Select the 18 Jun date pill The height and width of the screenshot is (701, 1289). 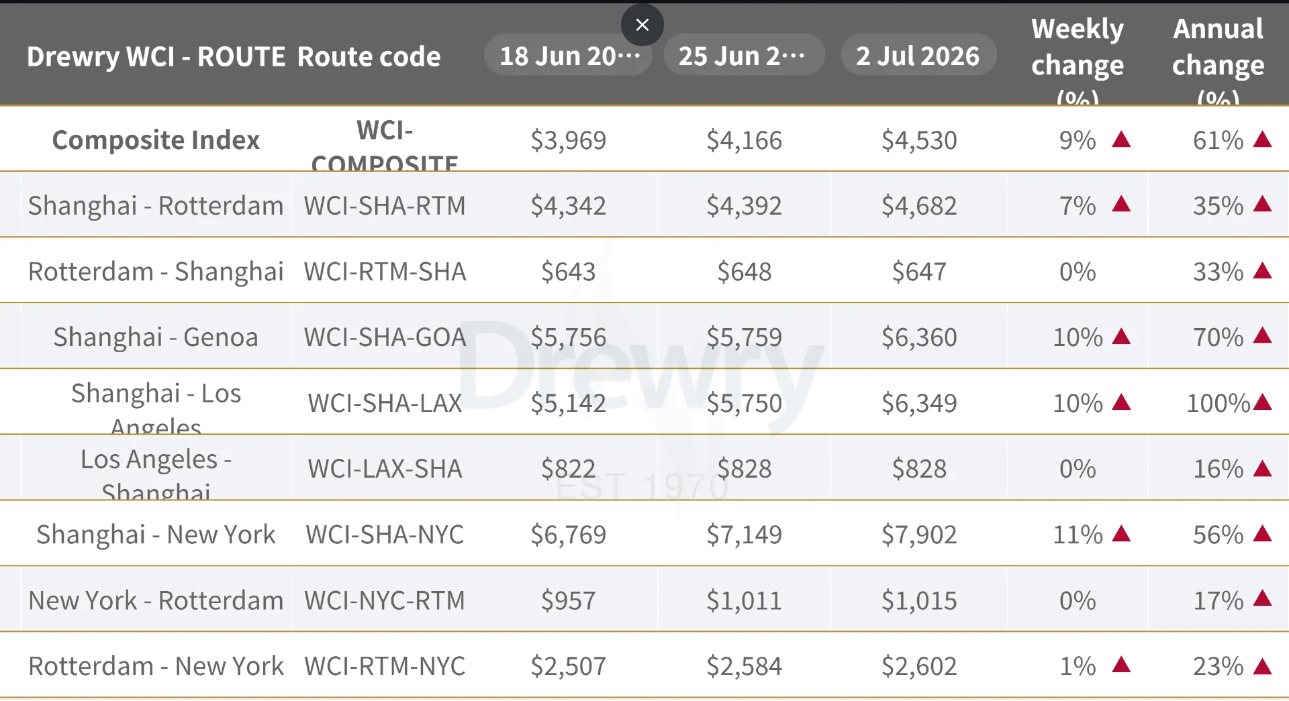click(569, 56)
